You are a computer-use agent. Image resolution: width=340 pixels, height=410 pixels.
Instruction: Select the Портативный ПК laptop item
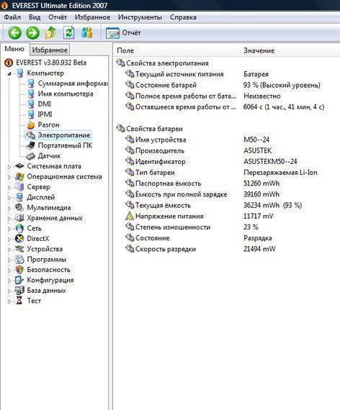(x=59, y=145)
